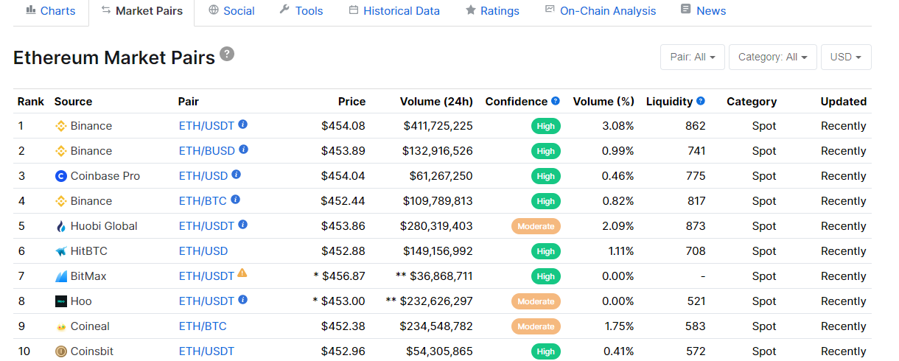Open the On-Chain Analysis tab
This screenshot has height=361, width=899.
[x=600, y=11]
